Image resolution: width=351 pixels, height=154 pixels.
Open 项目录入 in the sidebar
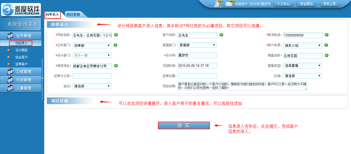tap(21, 43)
